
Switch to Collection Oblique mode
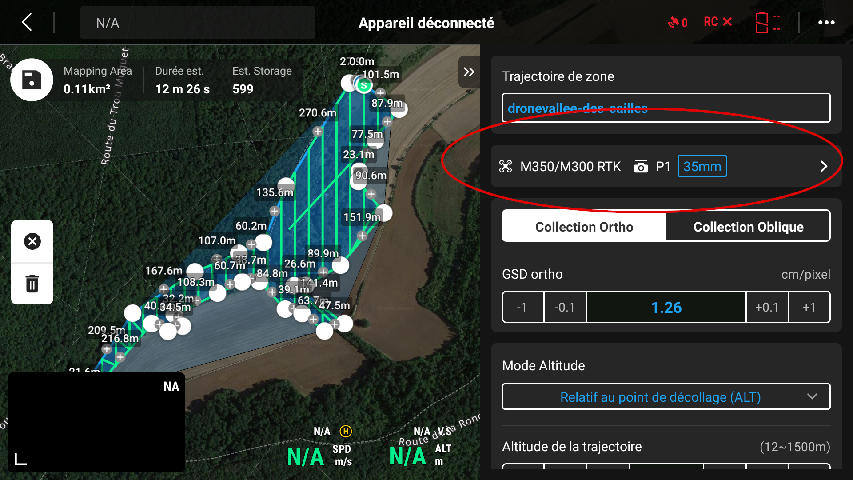tap(748, 226)
